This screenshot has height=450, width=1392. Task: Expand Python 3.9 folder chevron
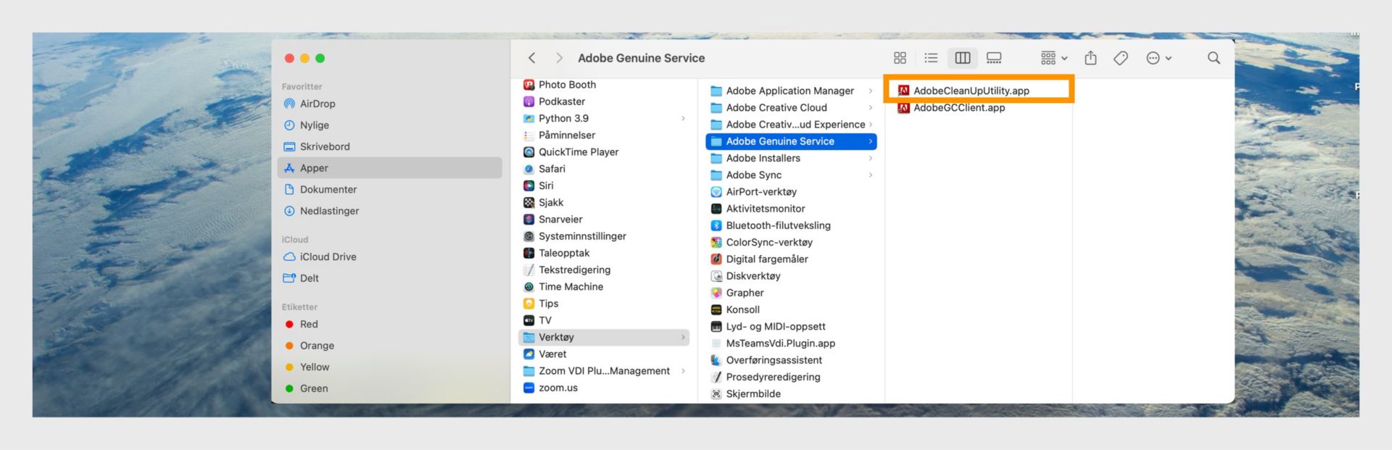pos(683,118)
